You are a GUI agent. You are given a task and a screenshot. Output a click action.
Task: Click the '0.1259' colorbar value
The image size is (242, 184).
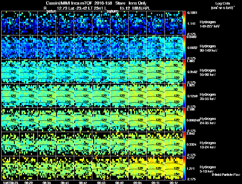192,96
